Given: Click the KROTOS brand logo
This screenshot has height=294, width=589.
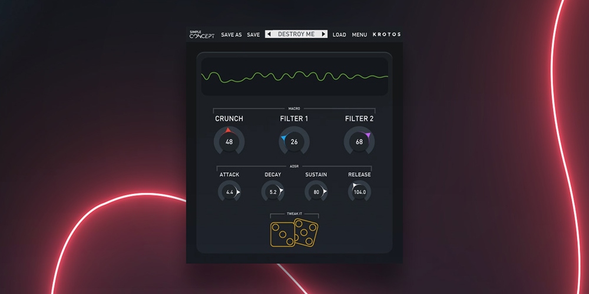Looking at the screenshot, I should coord(386,35).
